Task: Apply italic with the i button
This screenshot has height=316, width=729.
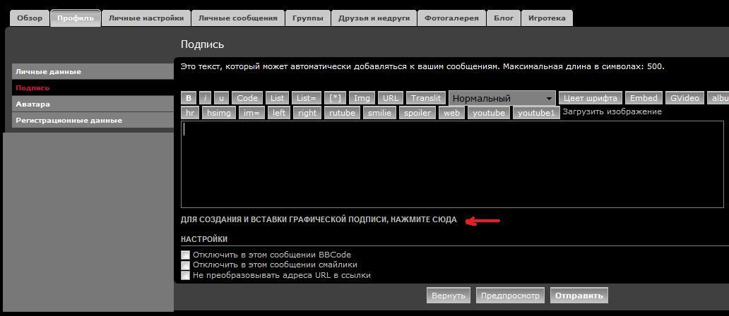Action: tap(205, 98)
